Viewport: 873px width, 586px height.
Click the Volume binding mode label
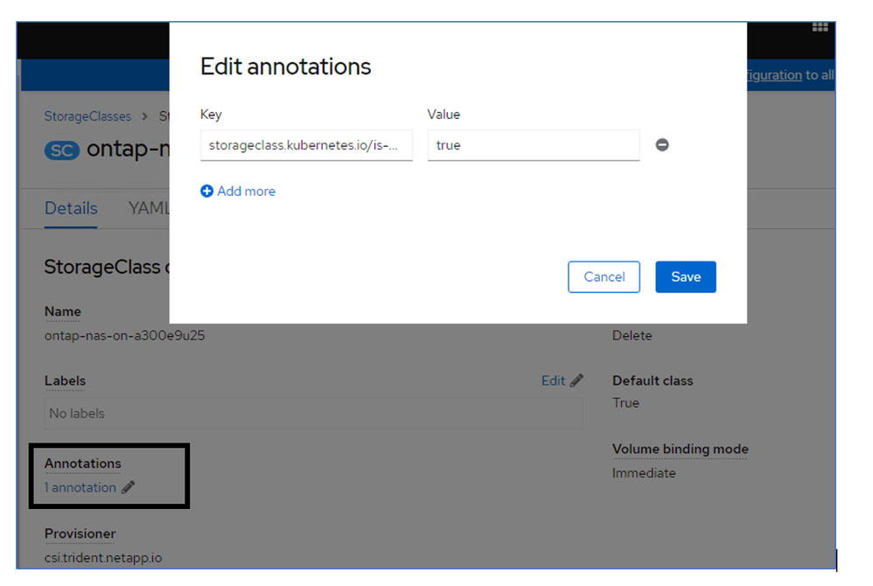[x=680, y=449]
